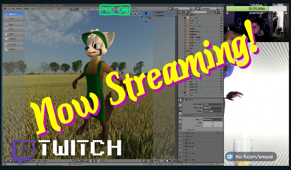This screenshot has height=170, width=291.
Task: Open World properties tab icon
Action: point(180,125)
